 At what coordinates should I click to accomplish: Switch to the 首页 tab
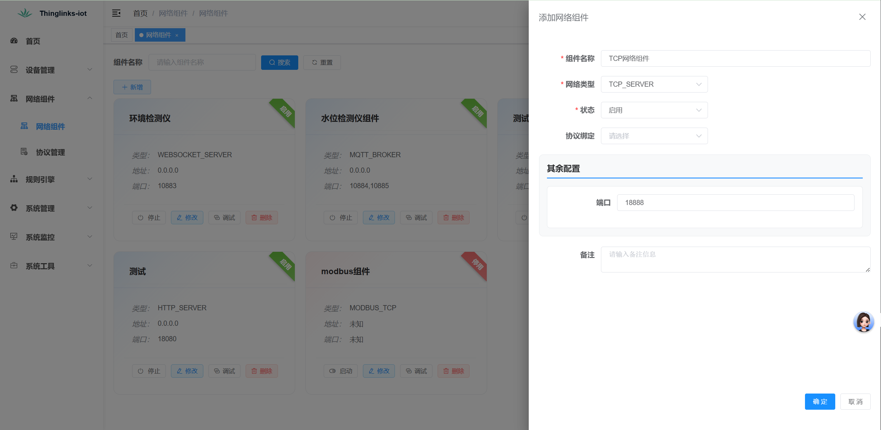(121, 35)
